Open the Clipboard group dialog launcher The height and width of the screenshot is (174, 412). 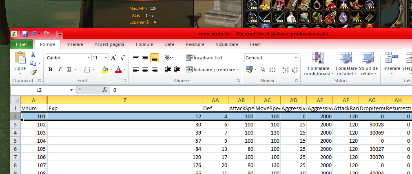click(40, 81)
